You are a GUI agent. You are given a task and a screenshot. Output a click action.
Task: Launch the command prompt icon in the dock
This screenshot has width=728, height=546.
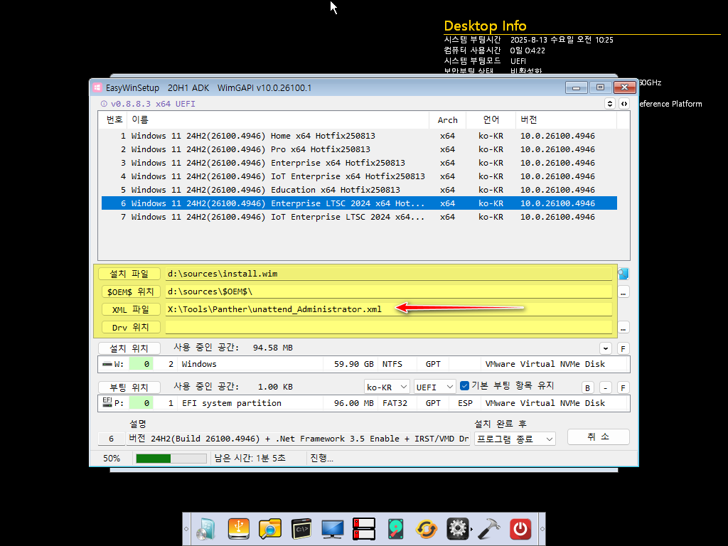[301, 529]
